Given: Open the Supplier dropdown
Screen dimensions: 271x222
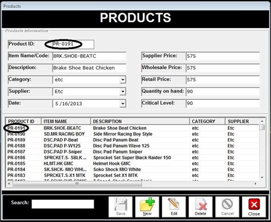Looking at the screenshot, I should coord(123,91).
